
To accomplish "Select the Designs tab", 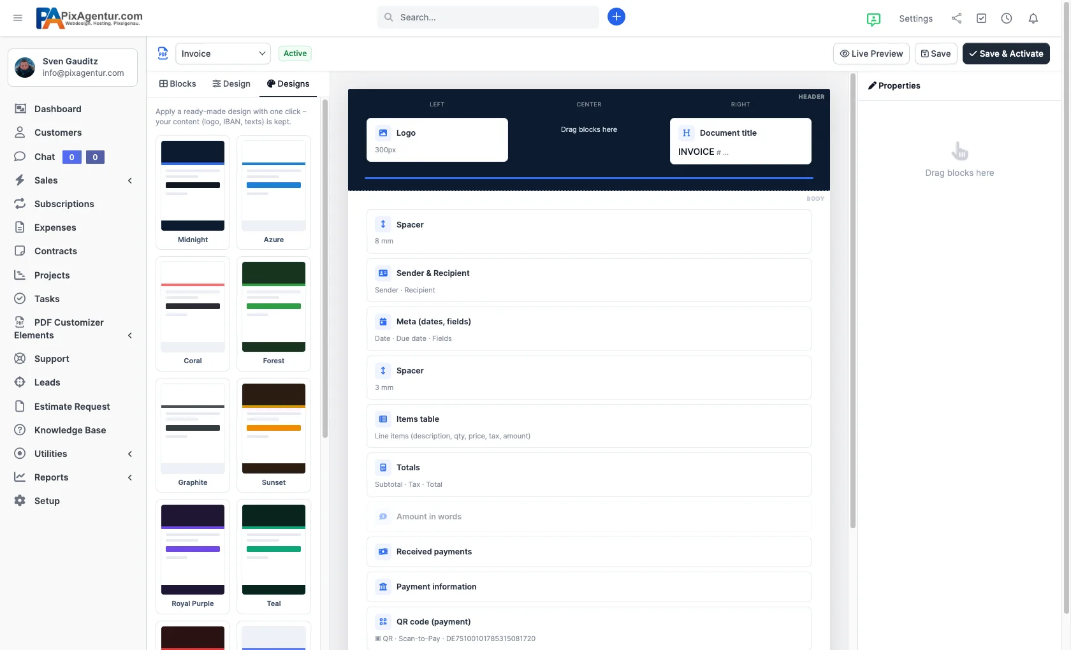I will (x=288, y=84).
